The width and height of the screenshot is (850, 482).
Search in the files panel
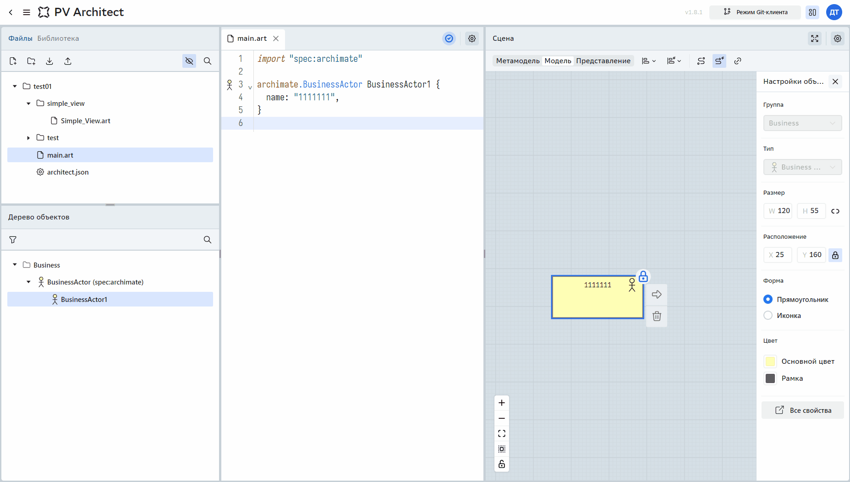coord(208,61)
